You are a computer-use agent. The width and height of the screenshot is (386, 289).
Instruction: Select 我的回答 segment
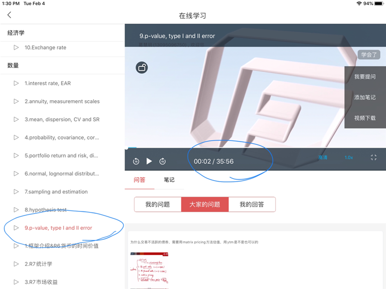tap(252, 204)
